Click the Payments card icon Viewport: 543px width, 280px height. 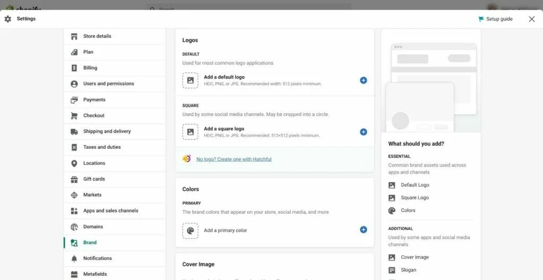click(x=74, y=100)
